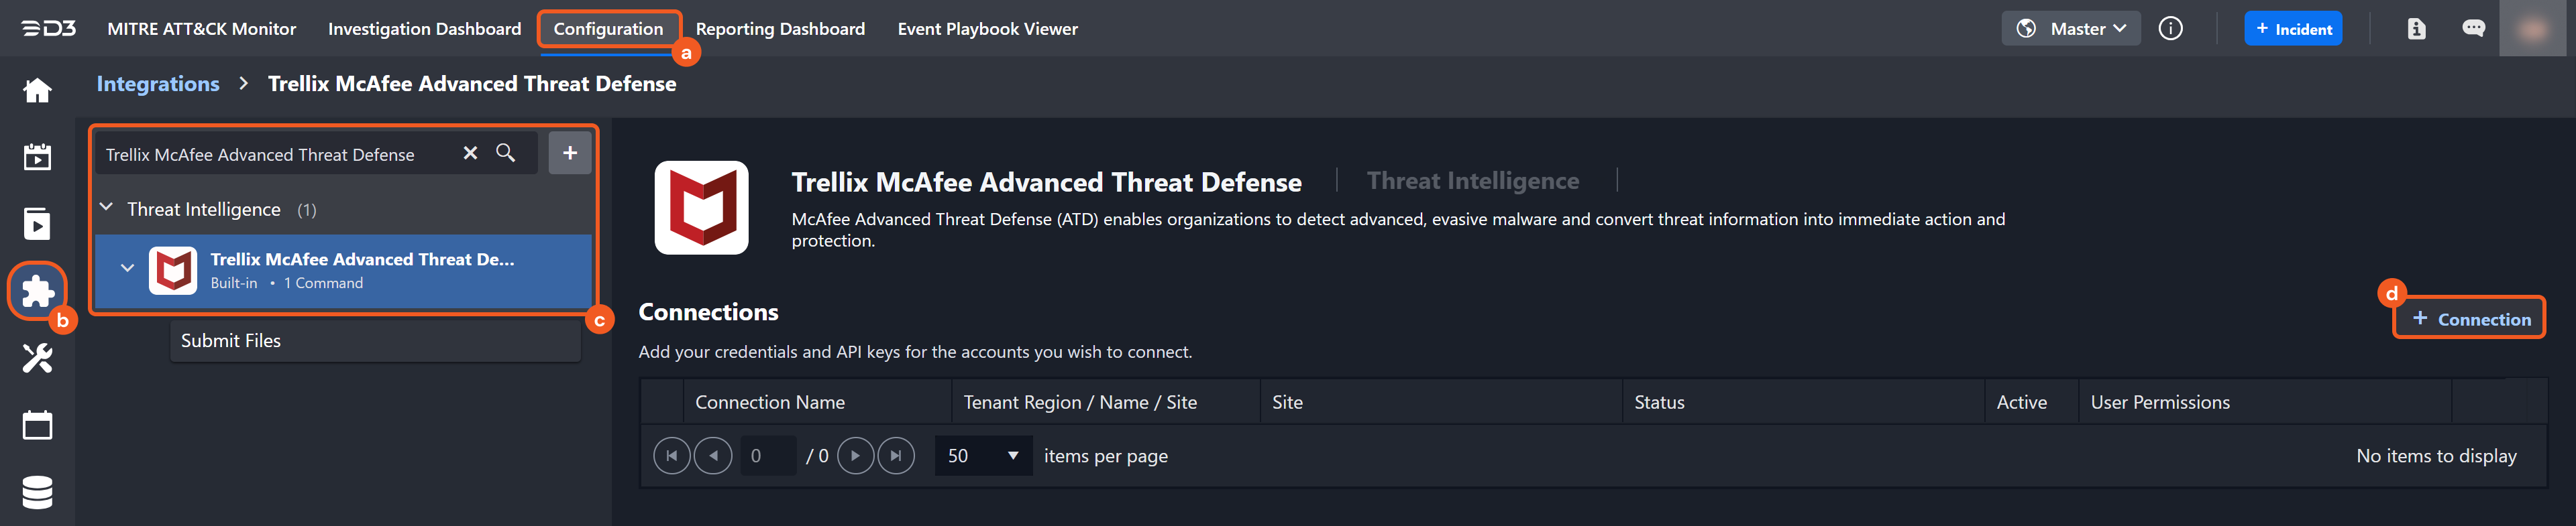Screen dimensions: 2576x526
Task: Open the items per page dropdown
Action: coord(983,456)
